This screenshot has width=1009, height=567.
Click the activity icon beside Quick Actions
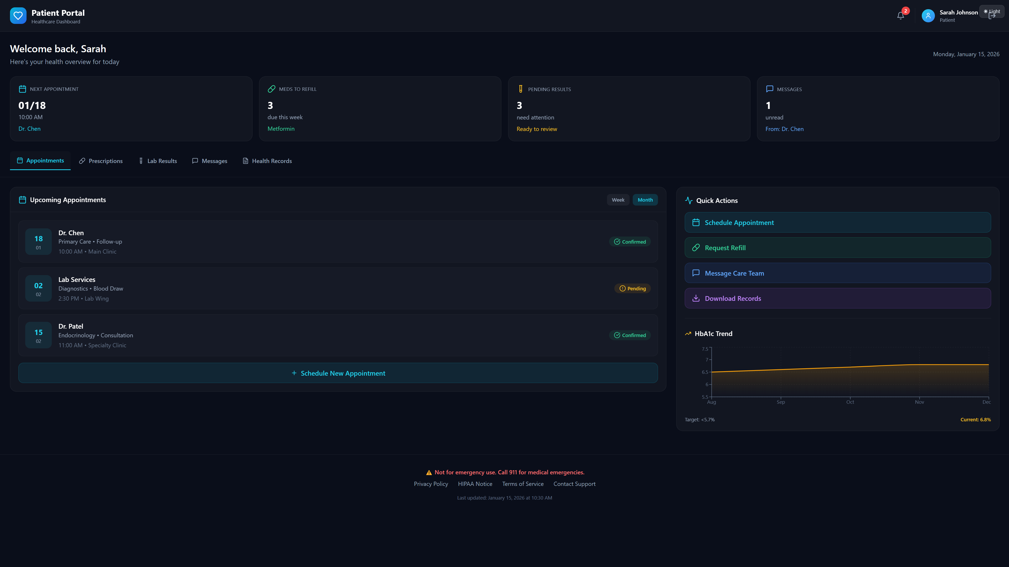(689, 200)
